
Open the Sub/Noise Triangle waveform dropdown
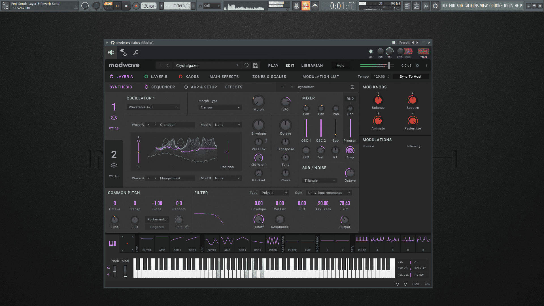coord(320,180)
